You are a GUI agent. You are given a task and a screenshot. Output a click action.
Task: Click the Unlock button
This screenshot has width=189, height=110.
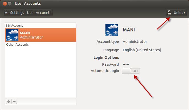click(x=176, y=13)
